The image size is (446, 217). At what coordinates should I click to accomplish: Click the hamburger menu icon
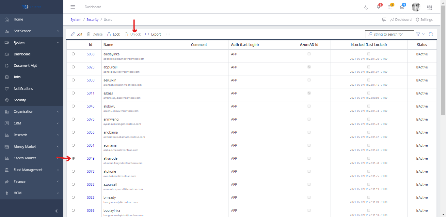[72, 7]
